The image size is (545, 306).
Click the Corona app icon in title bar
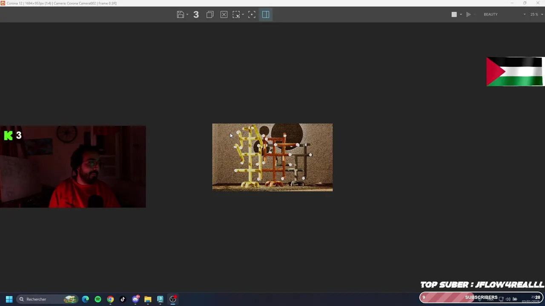click(3, 3)
